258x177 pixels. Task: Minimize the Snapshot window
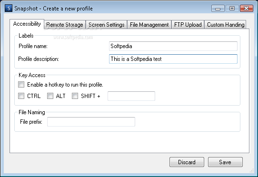tap(218, 9)
